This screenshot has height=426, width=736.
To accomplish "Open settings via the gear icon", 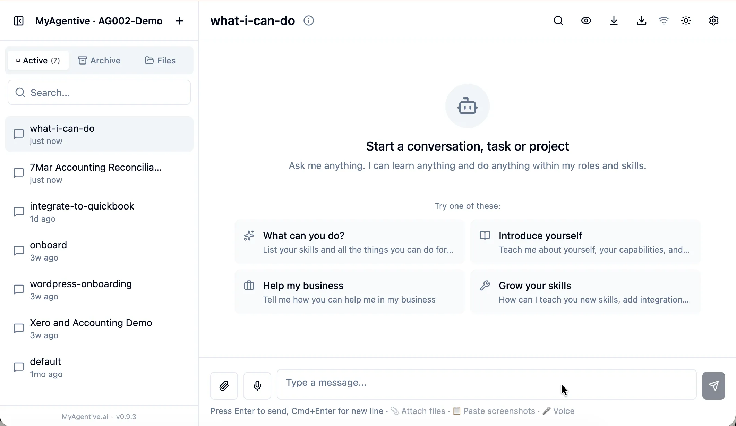I will 713,20.
